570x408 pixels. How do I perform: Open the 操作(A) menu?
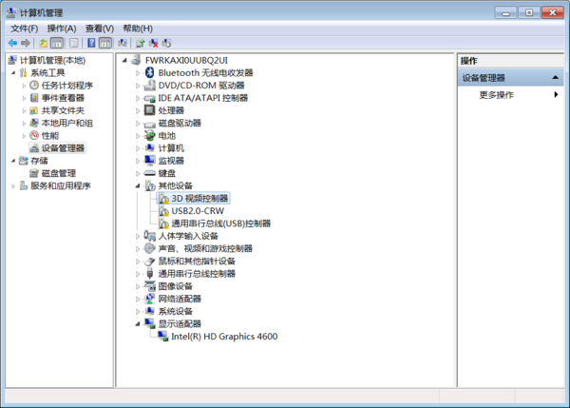(x=62, y=29)
